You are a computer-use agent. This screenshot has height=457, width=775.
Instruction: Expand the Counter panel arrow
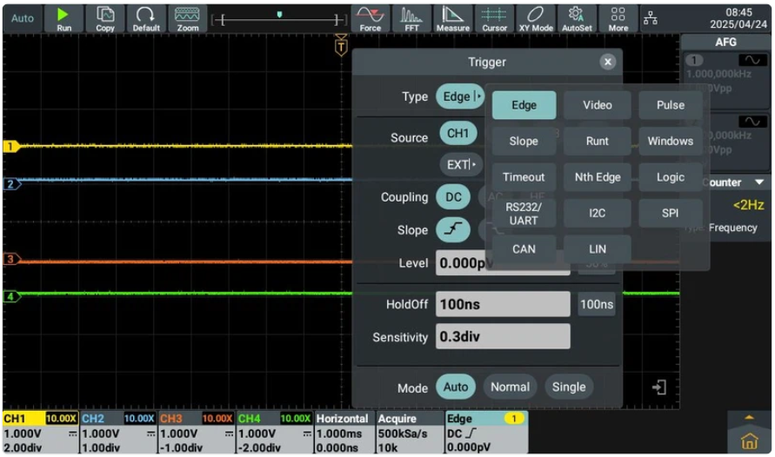click(759, 182)
